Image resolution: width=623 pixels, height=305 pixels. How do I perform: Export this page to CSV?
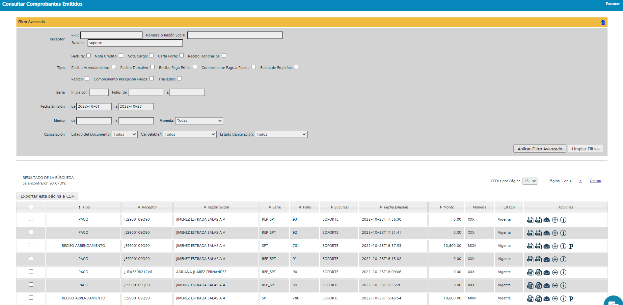47,196
